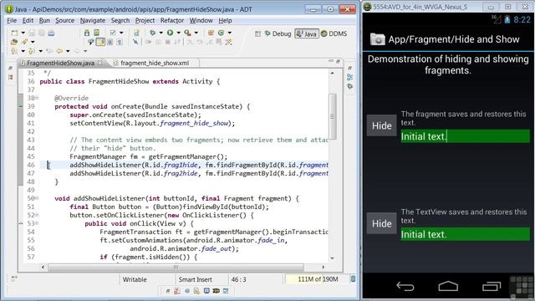Select the Java perspective button
Screen dimensions: 535x301
[307, 33]
